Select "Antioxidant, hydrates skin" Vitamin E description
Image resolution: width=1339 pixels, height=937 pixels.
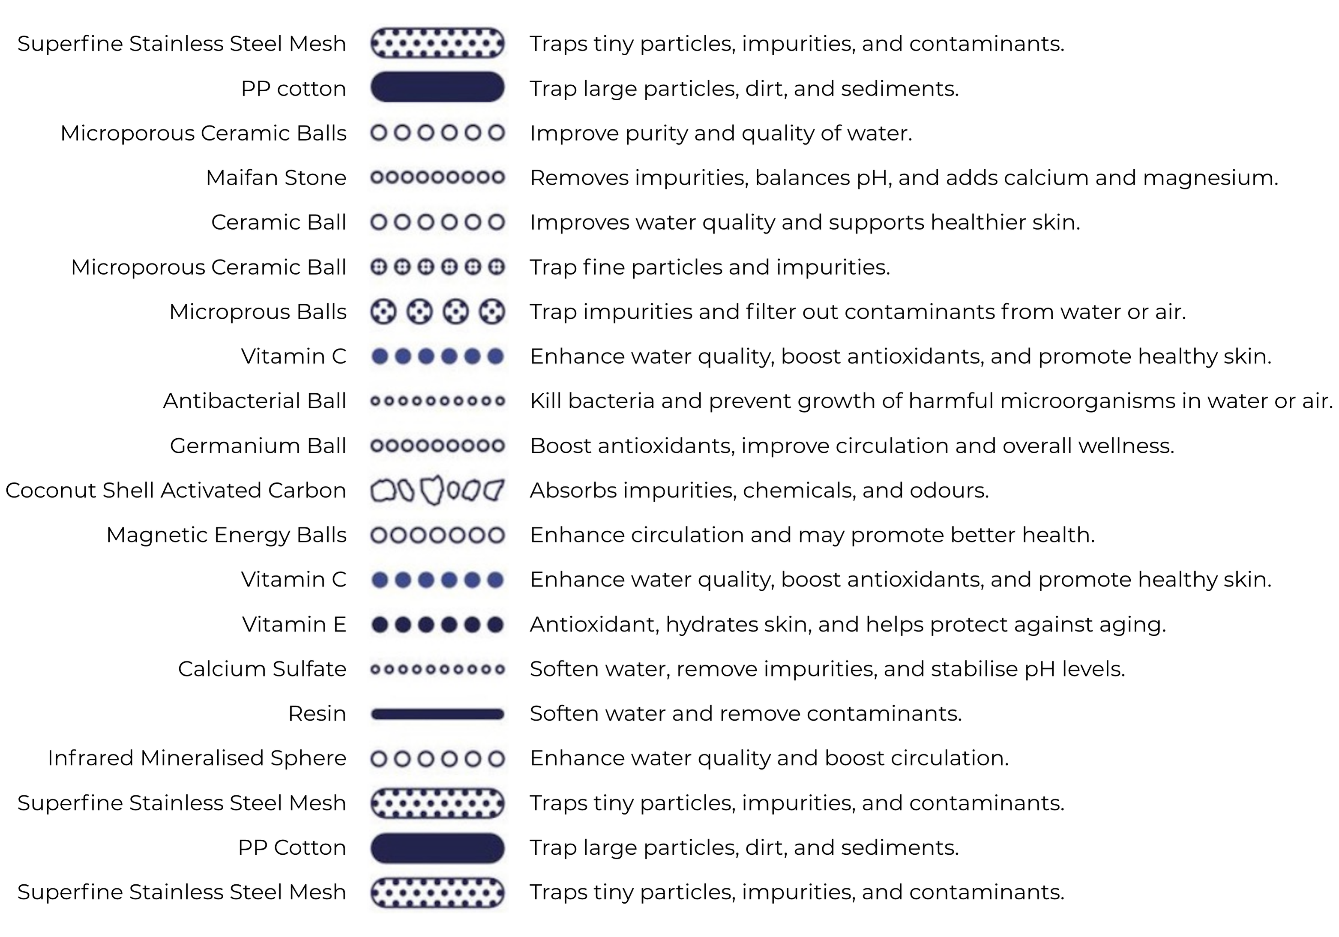pyautogui.click(x=848, y=625)
